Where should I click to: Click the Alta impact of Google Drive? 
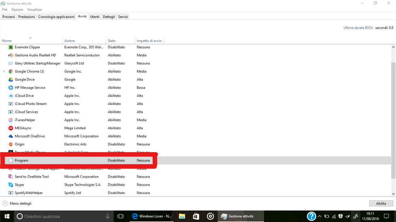(140, 80)
